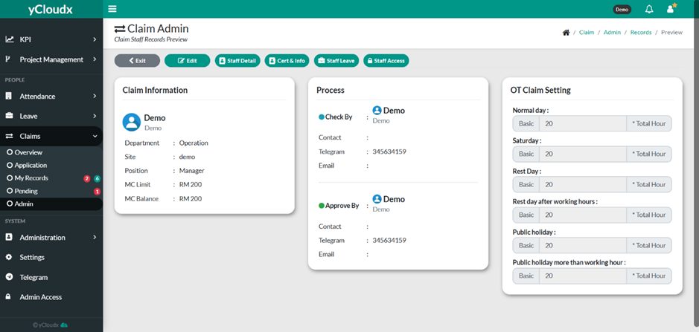699x332 pixels.
Task: Open the Pending submenu item
Action: click(x=51, y=191)
